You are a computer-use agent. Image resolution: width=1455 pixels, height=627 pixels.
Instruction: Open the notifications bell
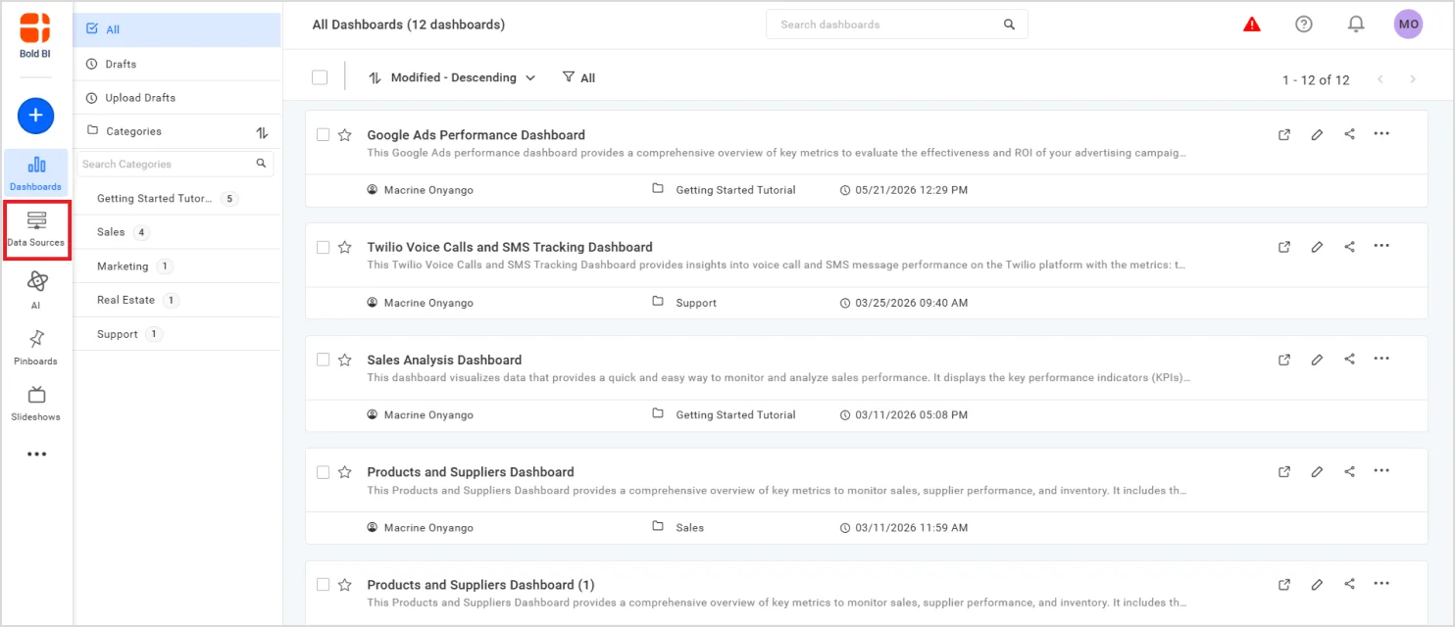coord(1356,24)
